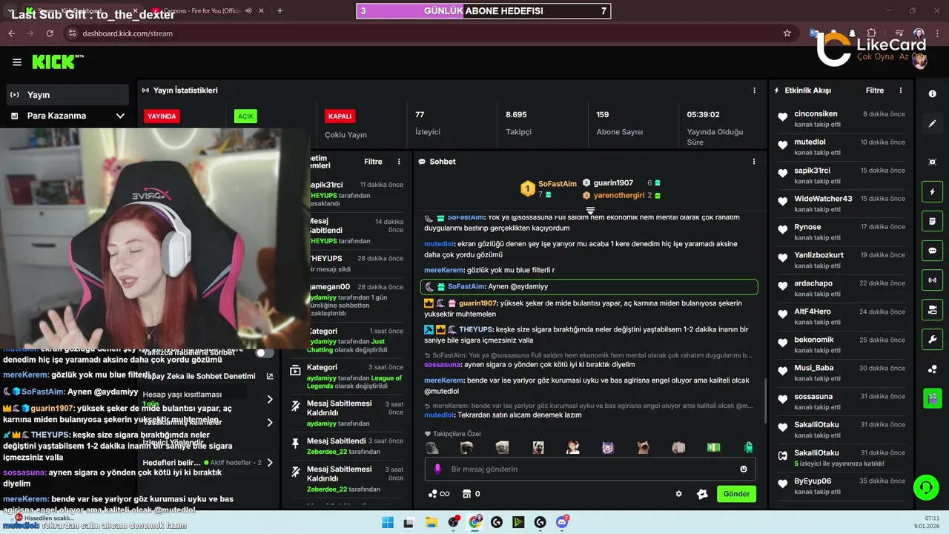949x534 pixels.
Task: Select Yayın in the left sidebar
Action: coord(67,95)
